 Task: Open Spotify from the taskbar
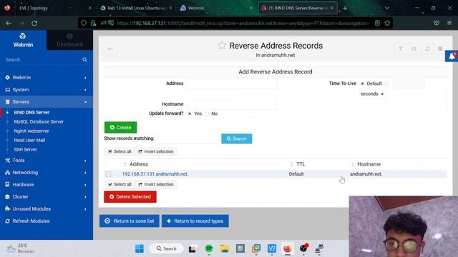pyautogui.click(x=209, y=248)
